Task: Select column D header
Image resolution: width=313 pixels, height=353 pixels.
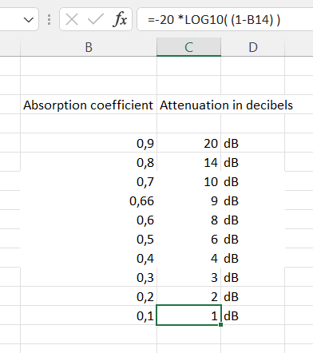Action: (x=253, y=47)
